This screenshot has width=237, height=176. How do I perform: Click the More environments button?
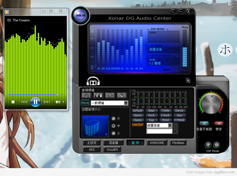[85, 103]
